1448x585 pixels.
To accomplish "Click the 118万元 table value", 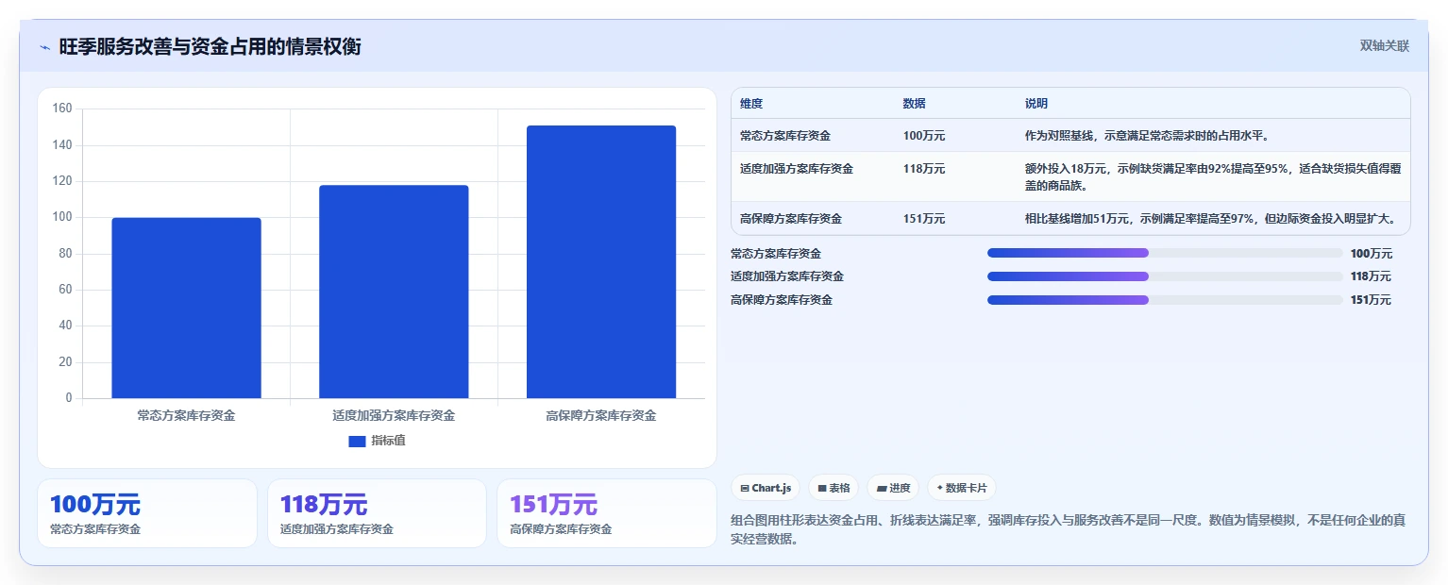I will (x=924, y=169).
